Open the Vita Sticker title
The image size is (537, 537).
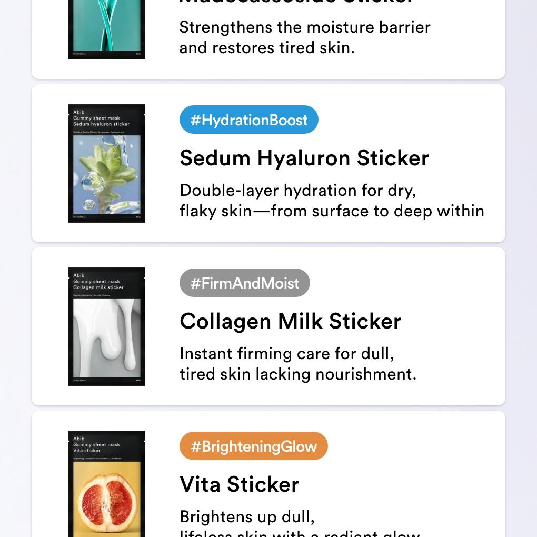click(x=239, y=484)
